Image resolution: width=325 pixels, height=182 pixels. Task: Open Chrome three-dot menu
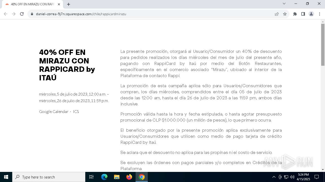click(x=319, y=14)
